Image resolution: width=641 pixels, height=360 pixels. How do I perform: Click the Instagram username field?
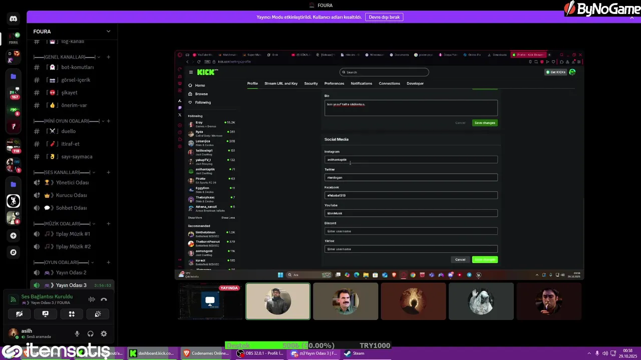pos(411,159)
